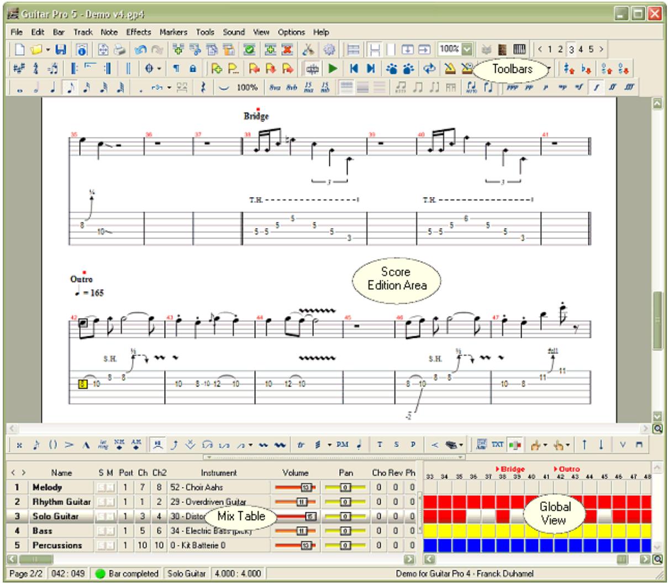Toggle eighth note duration button
Image resolution: width=668 pixels, height=583 pixels.
coord(71,87)
